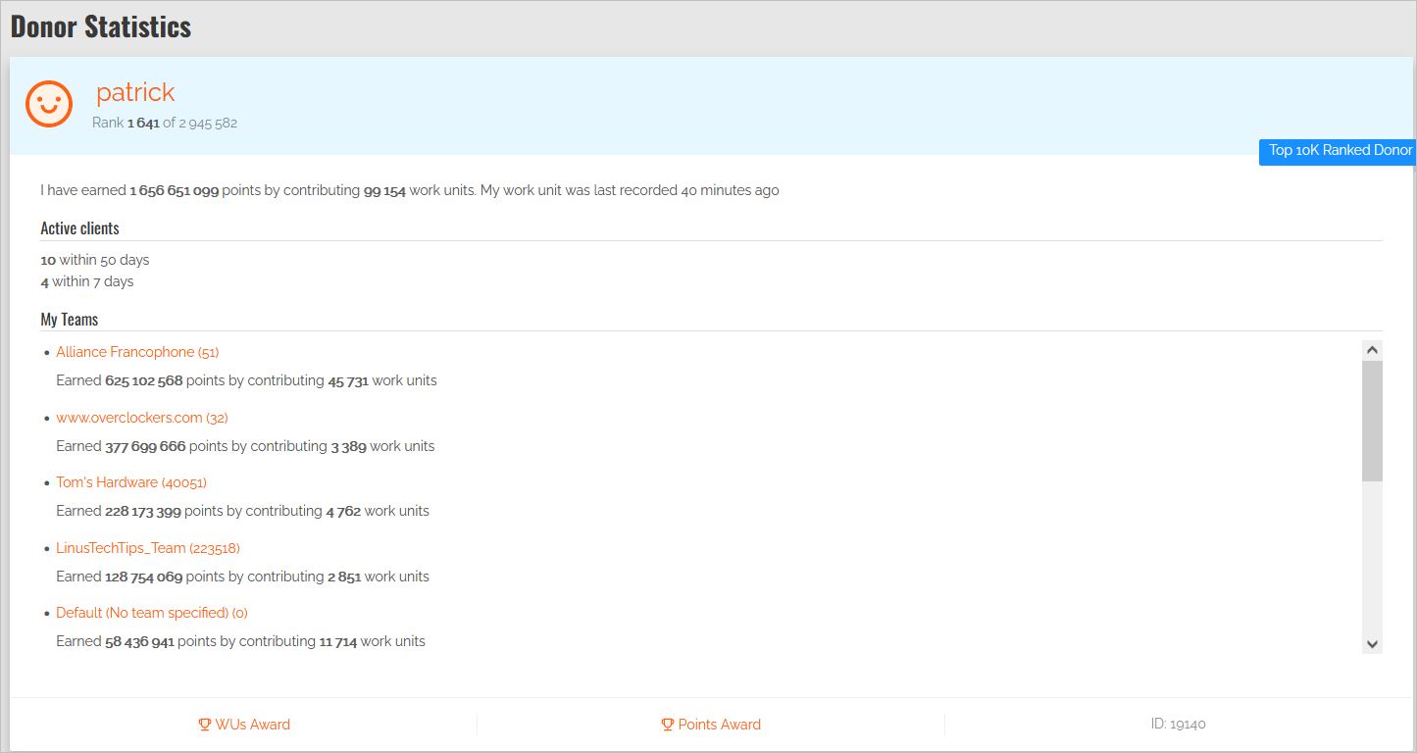
Task: Click the scrollbar track below the thumb
Action: click(1372, 559)
